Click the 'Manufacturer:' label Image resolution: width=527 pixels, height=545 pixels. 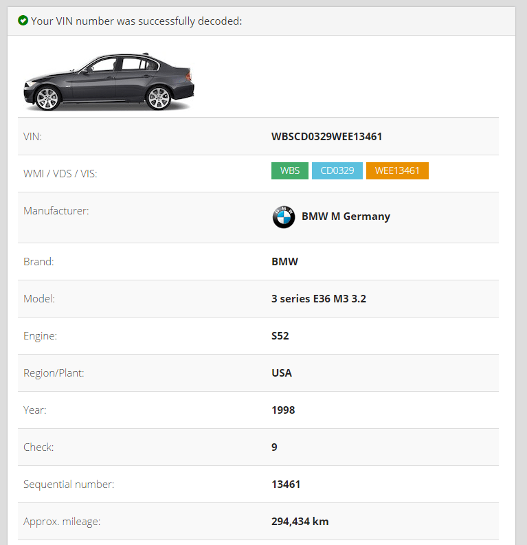[x=56, y=210]
